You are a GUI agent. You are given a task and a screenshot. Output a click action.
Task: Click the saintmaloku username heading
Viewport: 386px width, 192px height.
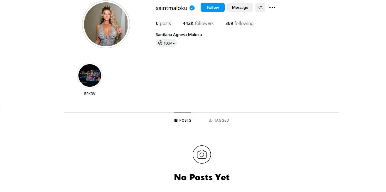172,8
